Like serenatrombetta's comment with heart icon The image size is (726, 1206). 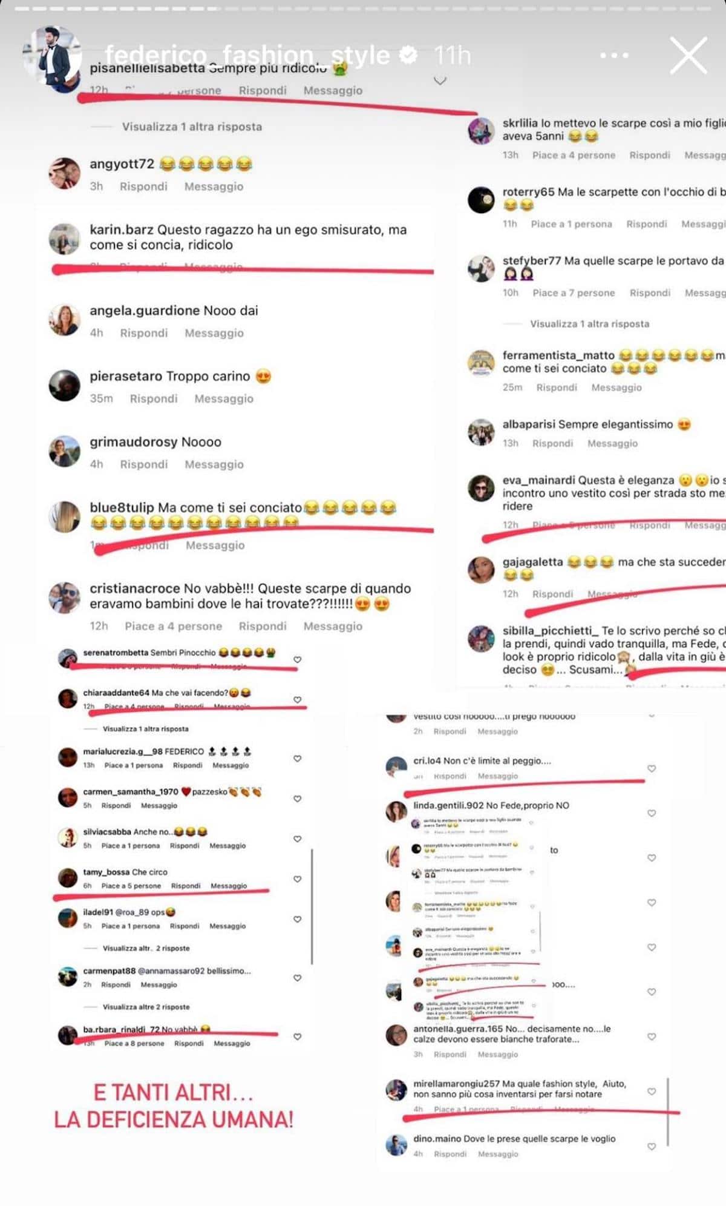(297, 659)
